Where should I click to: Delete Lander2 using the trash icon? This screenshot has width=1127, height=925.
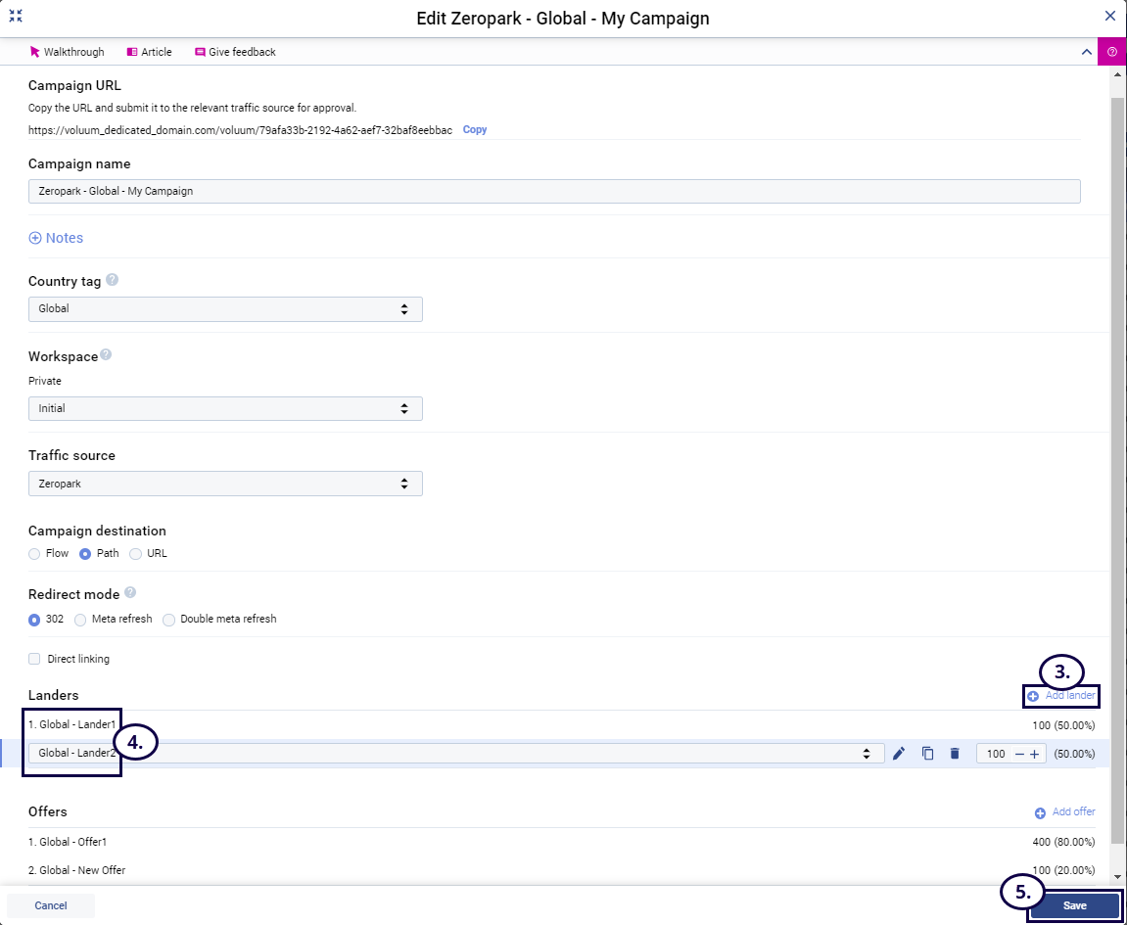tap(955, 754)
